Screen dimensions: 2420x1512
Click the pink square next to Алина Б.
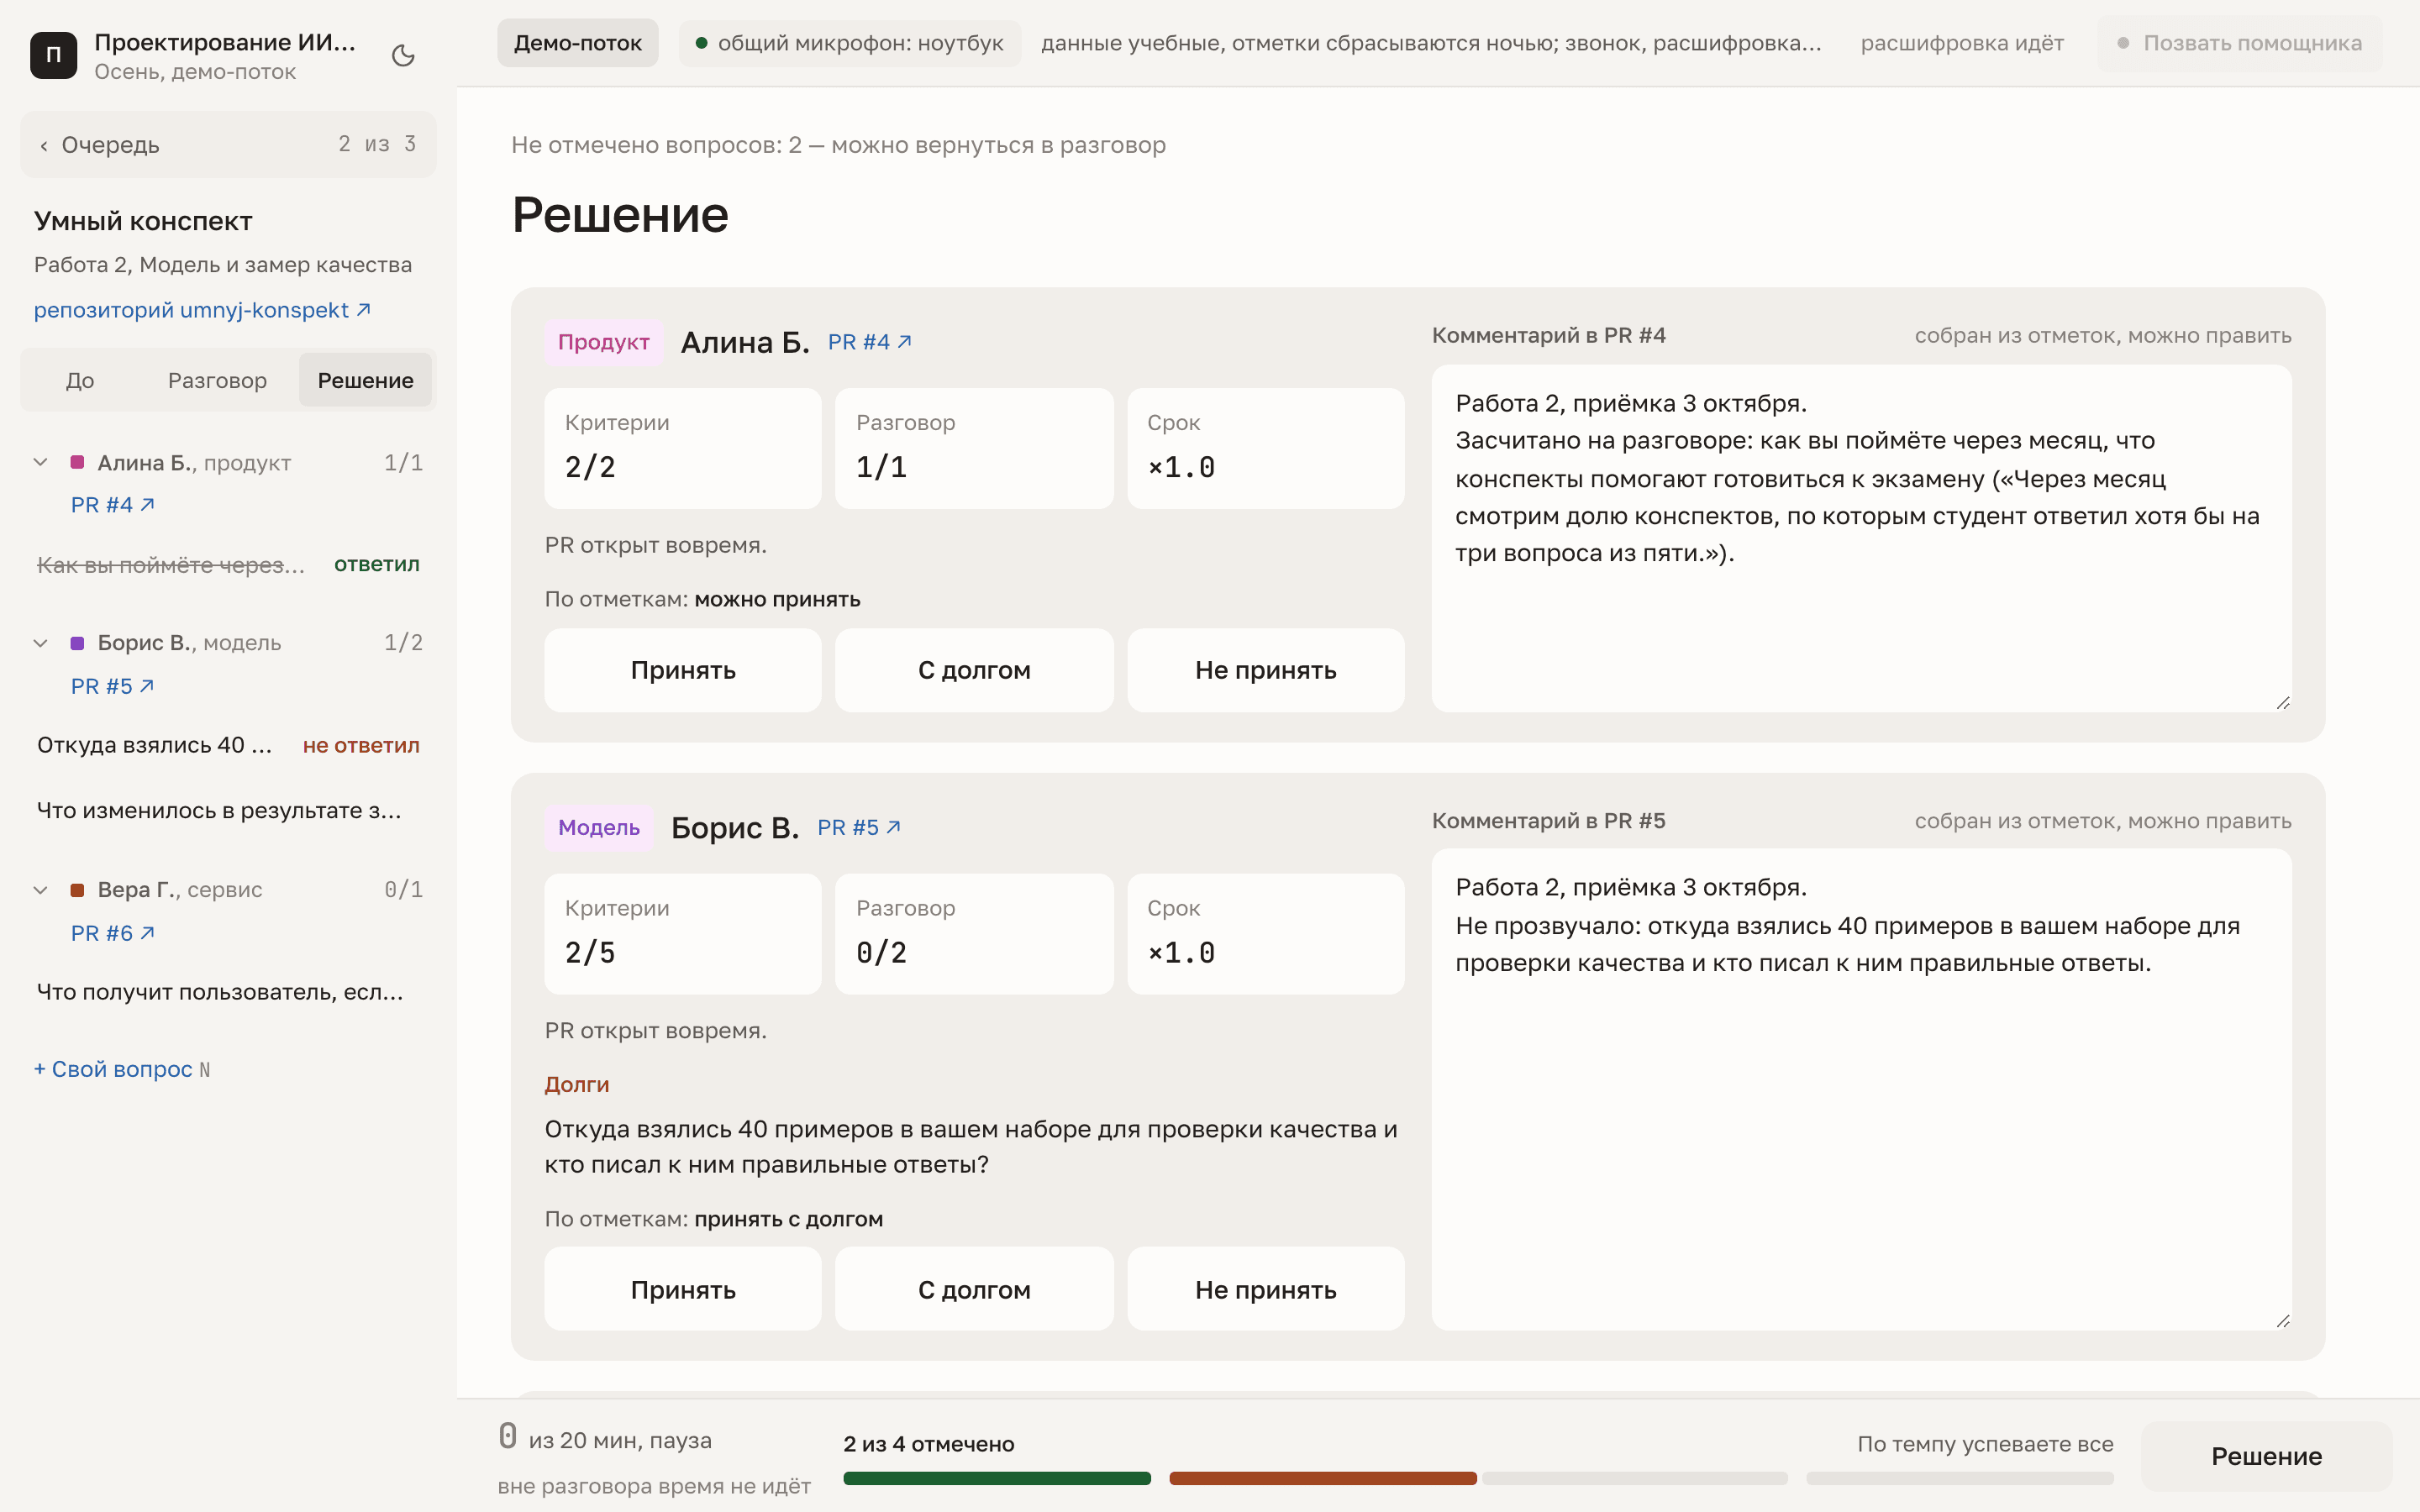[77, 462]
